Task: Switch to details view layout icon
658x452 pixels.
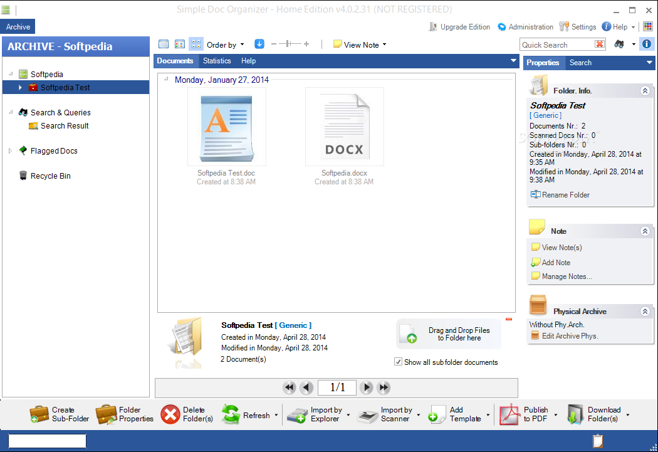Action: pos(180,44)
